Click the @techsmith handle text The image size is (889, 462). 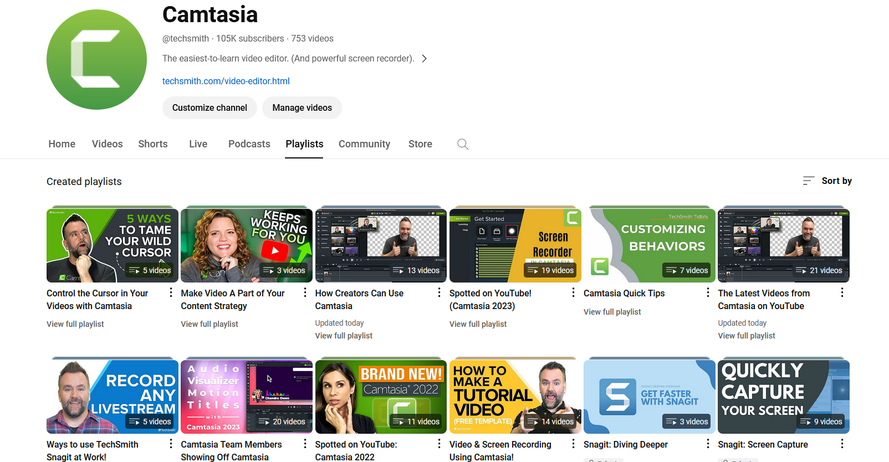point(186,39)
